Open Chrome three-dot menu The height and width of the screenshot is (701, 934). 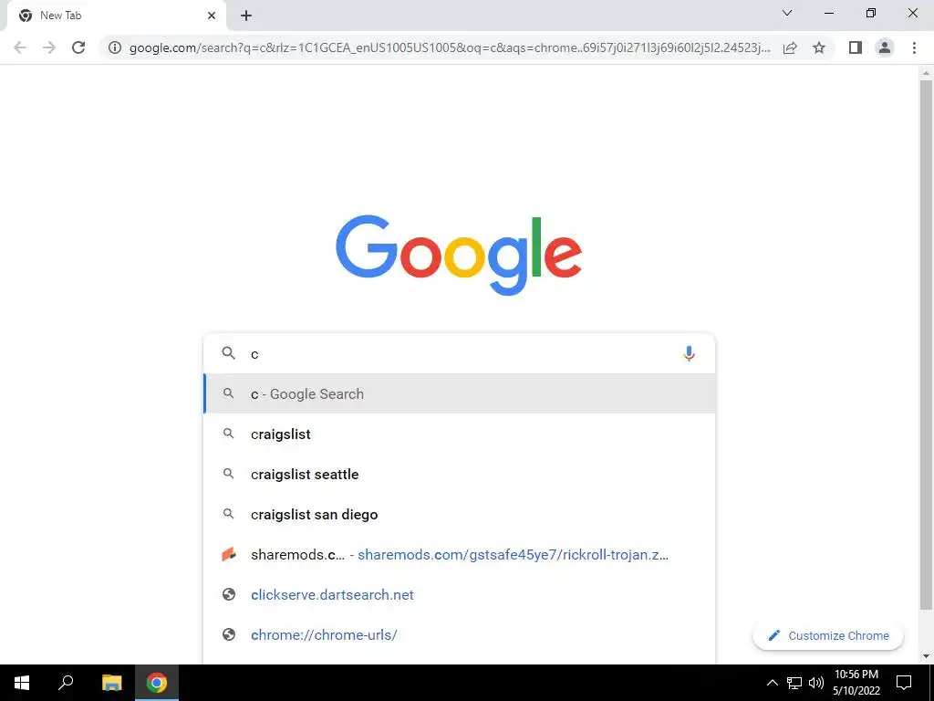914,47
